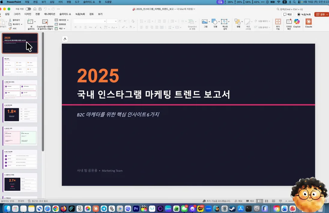
Task: Click the 정렬 arrange icon
Action: (x=237, y=22)
